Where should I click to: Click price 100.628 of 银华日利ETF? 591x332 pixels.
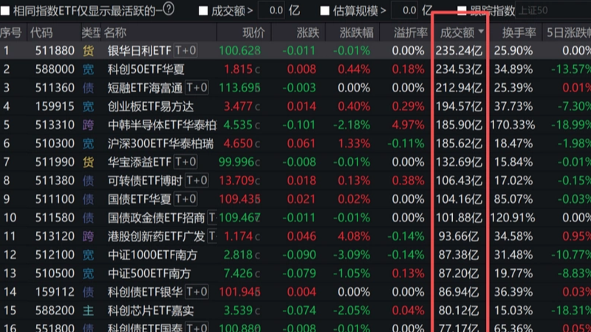pyautogui.click(x=239, y=50)
